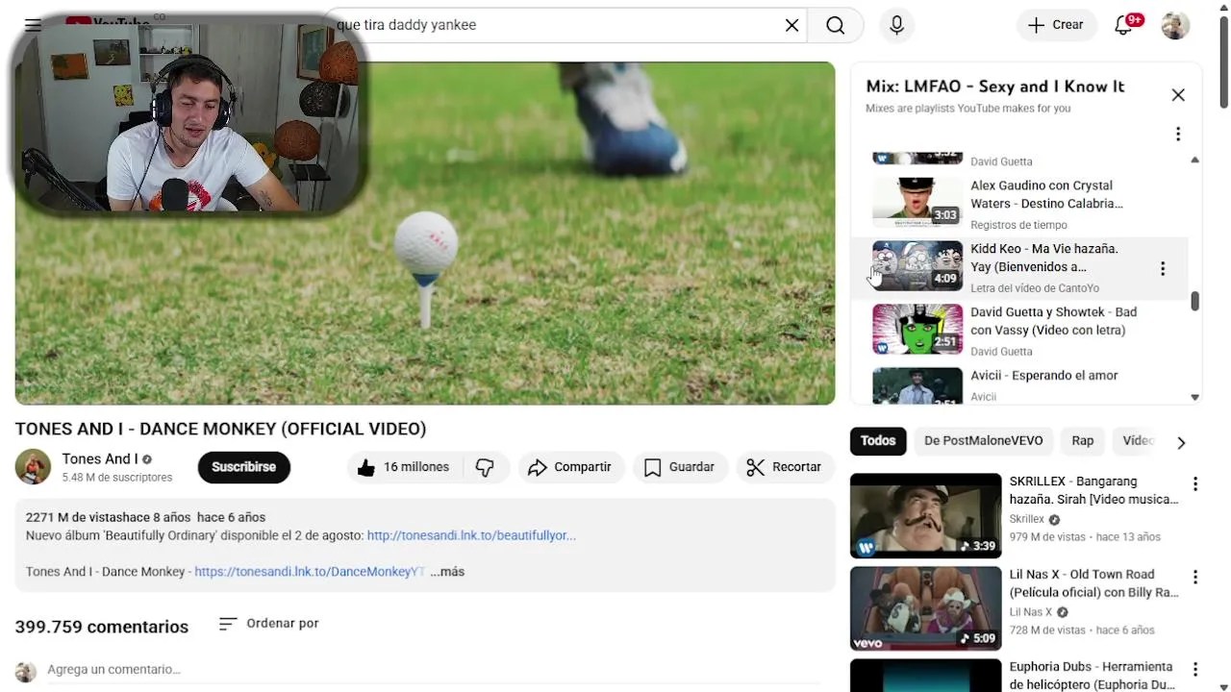
Task: Open the Crear upload menu
Action: click(x=1056, y=25)
